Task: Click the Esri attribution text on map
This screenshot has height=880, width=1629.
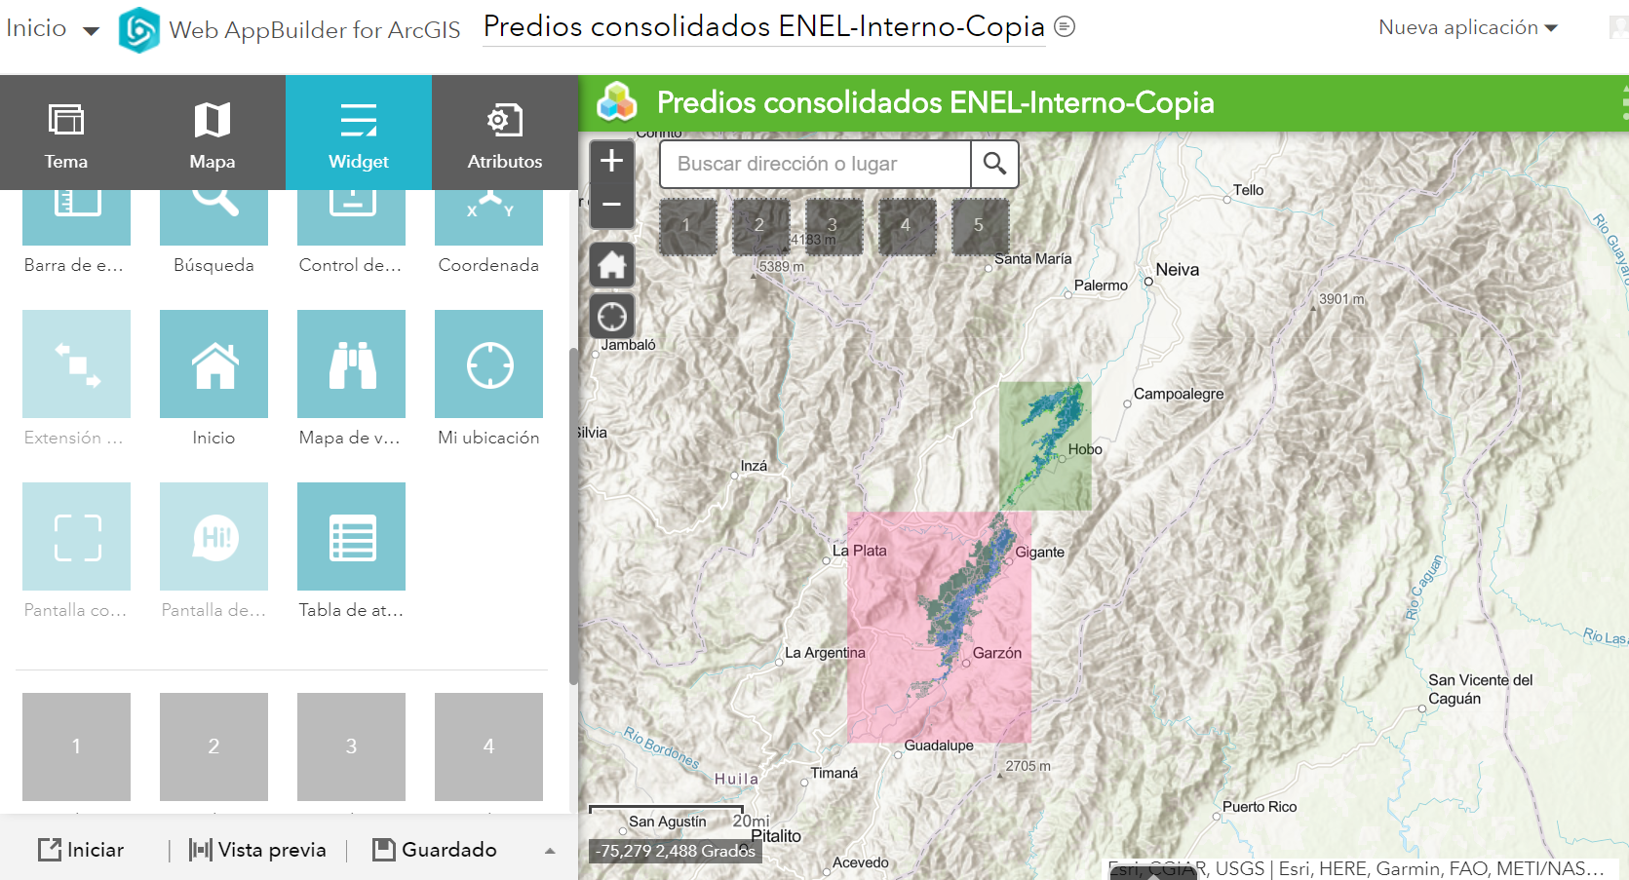Action: coord(1357,868)
